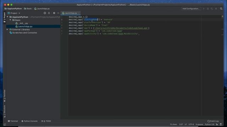
Task: Click the 'platformVersion' key on line 3
Action: pos(93,23)
